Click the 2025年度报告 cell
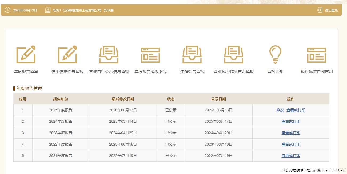 (61, 110)
